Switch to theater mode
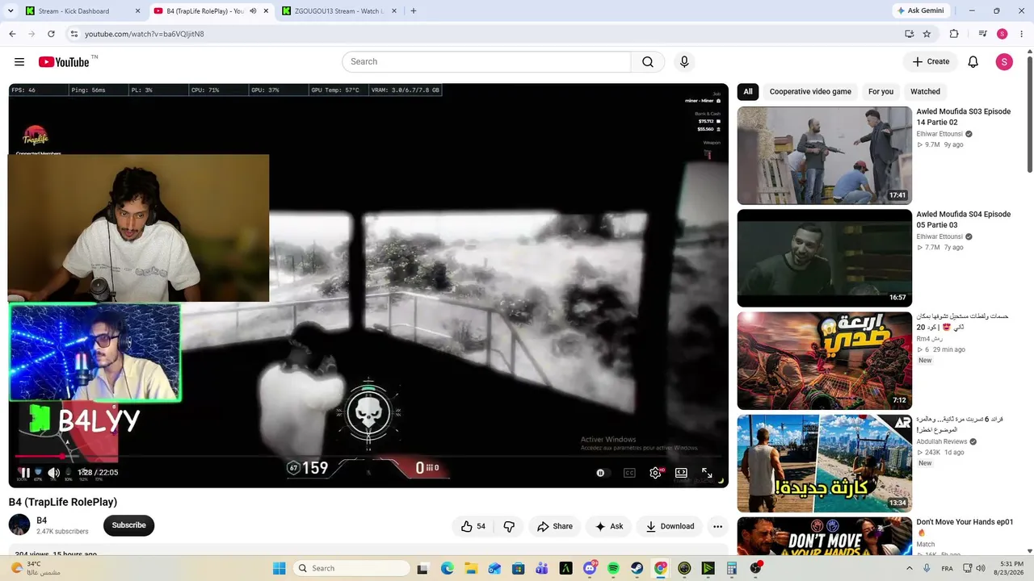The image size is (1034, 581). [681, 473]
